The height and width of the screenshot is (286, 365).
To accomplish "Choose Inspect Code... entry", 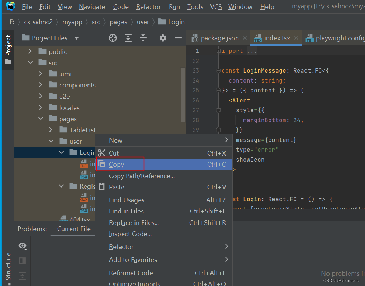I will 163,234.
